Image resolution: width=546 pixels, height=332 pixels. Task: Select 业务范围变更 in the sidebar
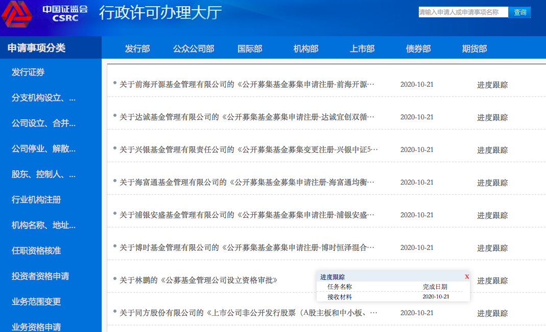[x=36, y=301]
